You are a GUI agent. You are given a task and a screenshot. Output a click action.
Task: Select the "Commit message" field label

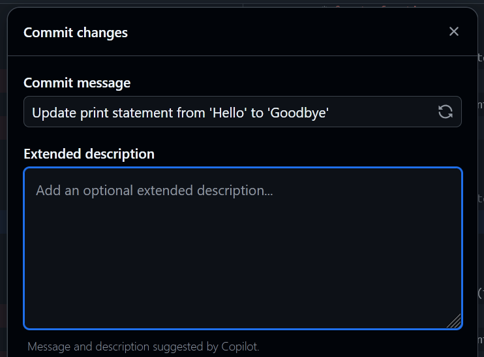tap(77, 83)
